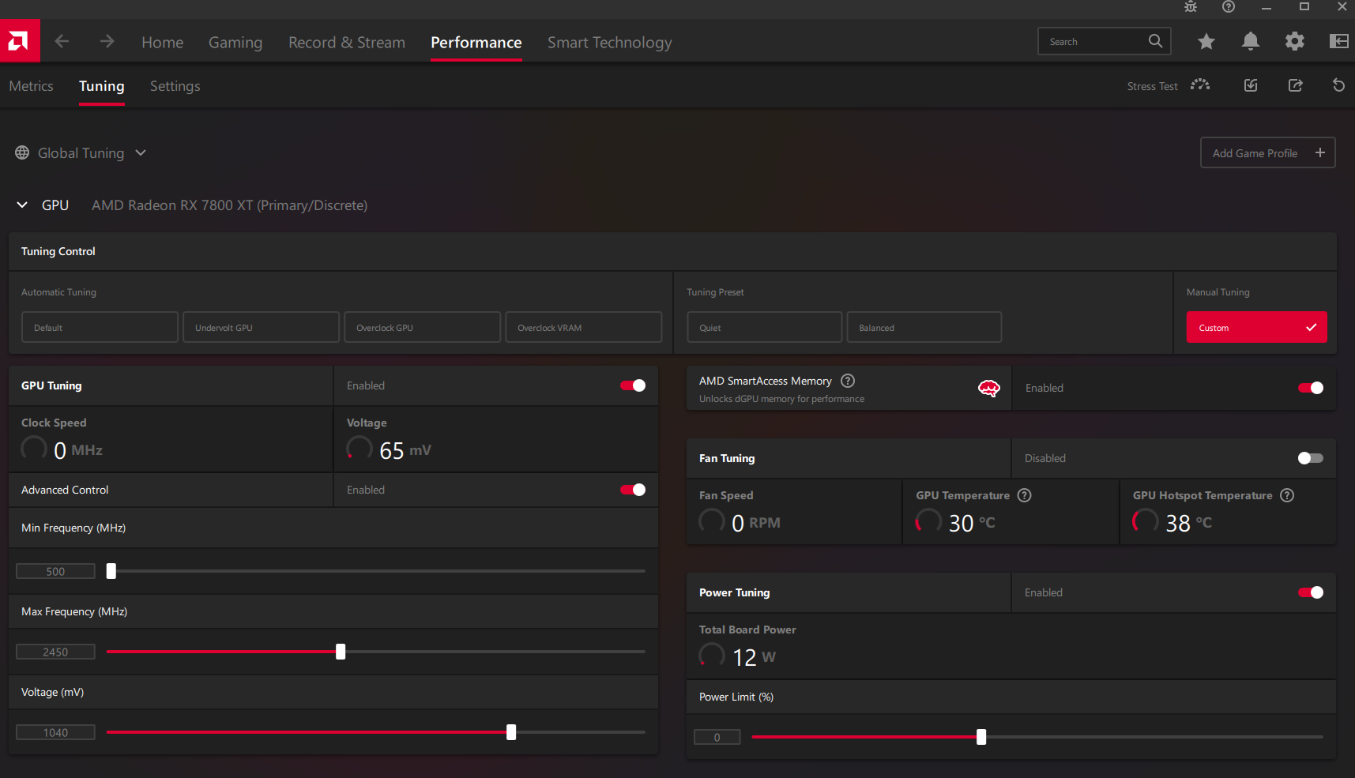Select Custom manual tuning option
Screen dimensions: 1355x778
[1256, 327]
